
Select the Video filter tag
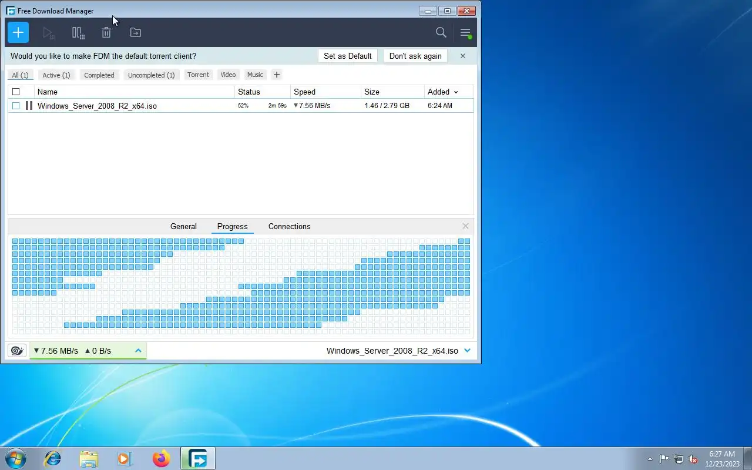point(228,75)
